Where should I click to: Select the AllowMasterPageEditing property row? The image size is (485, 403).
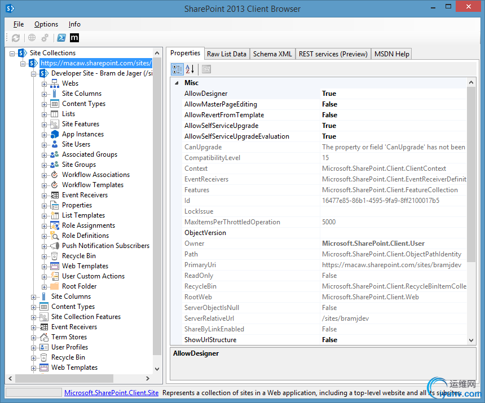pos(324,104)
